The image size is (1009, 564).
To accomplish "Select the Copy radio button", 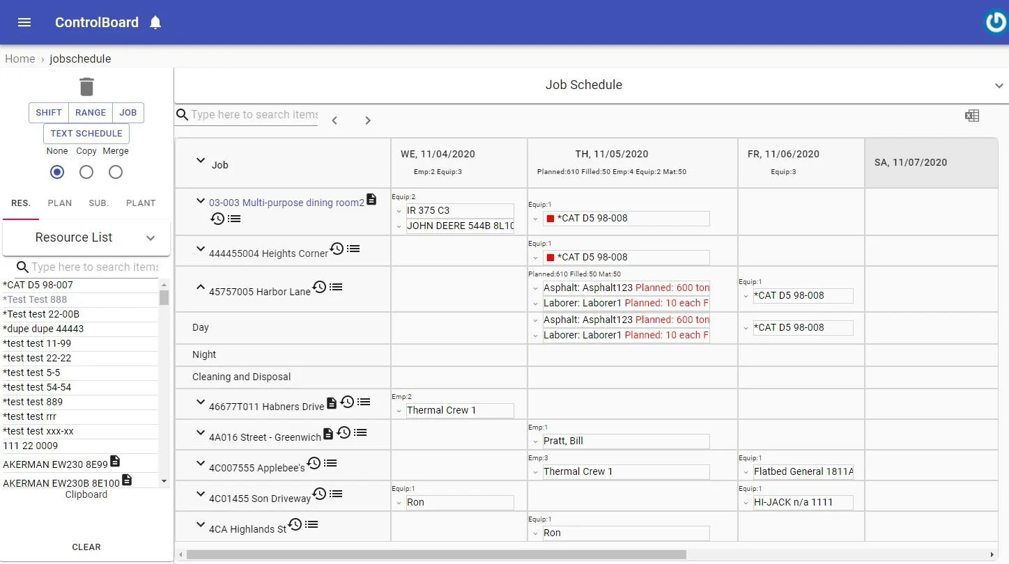I will coord(86,172).
